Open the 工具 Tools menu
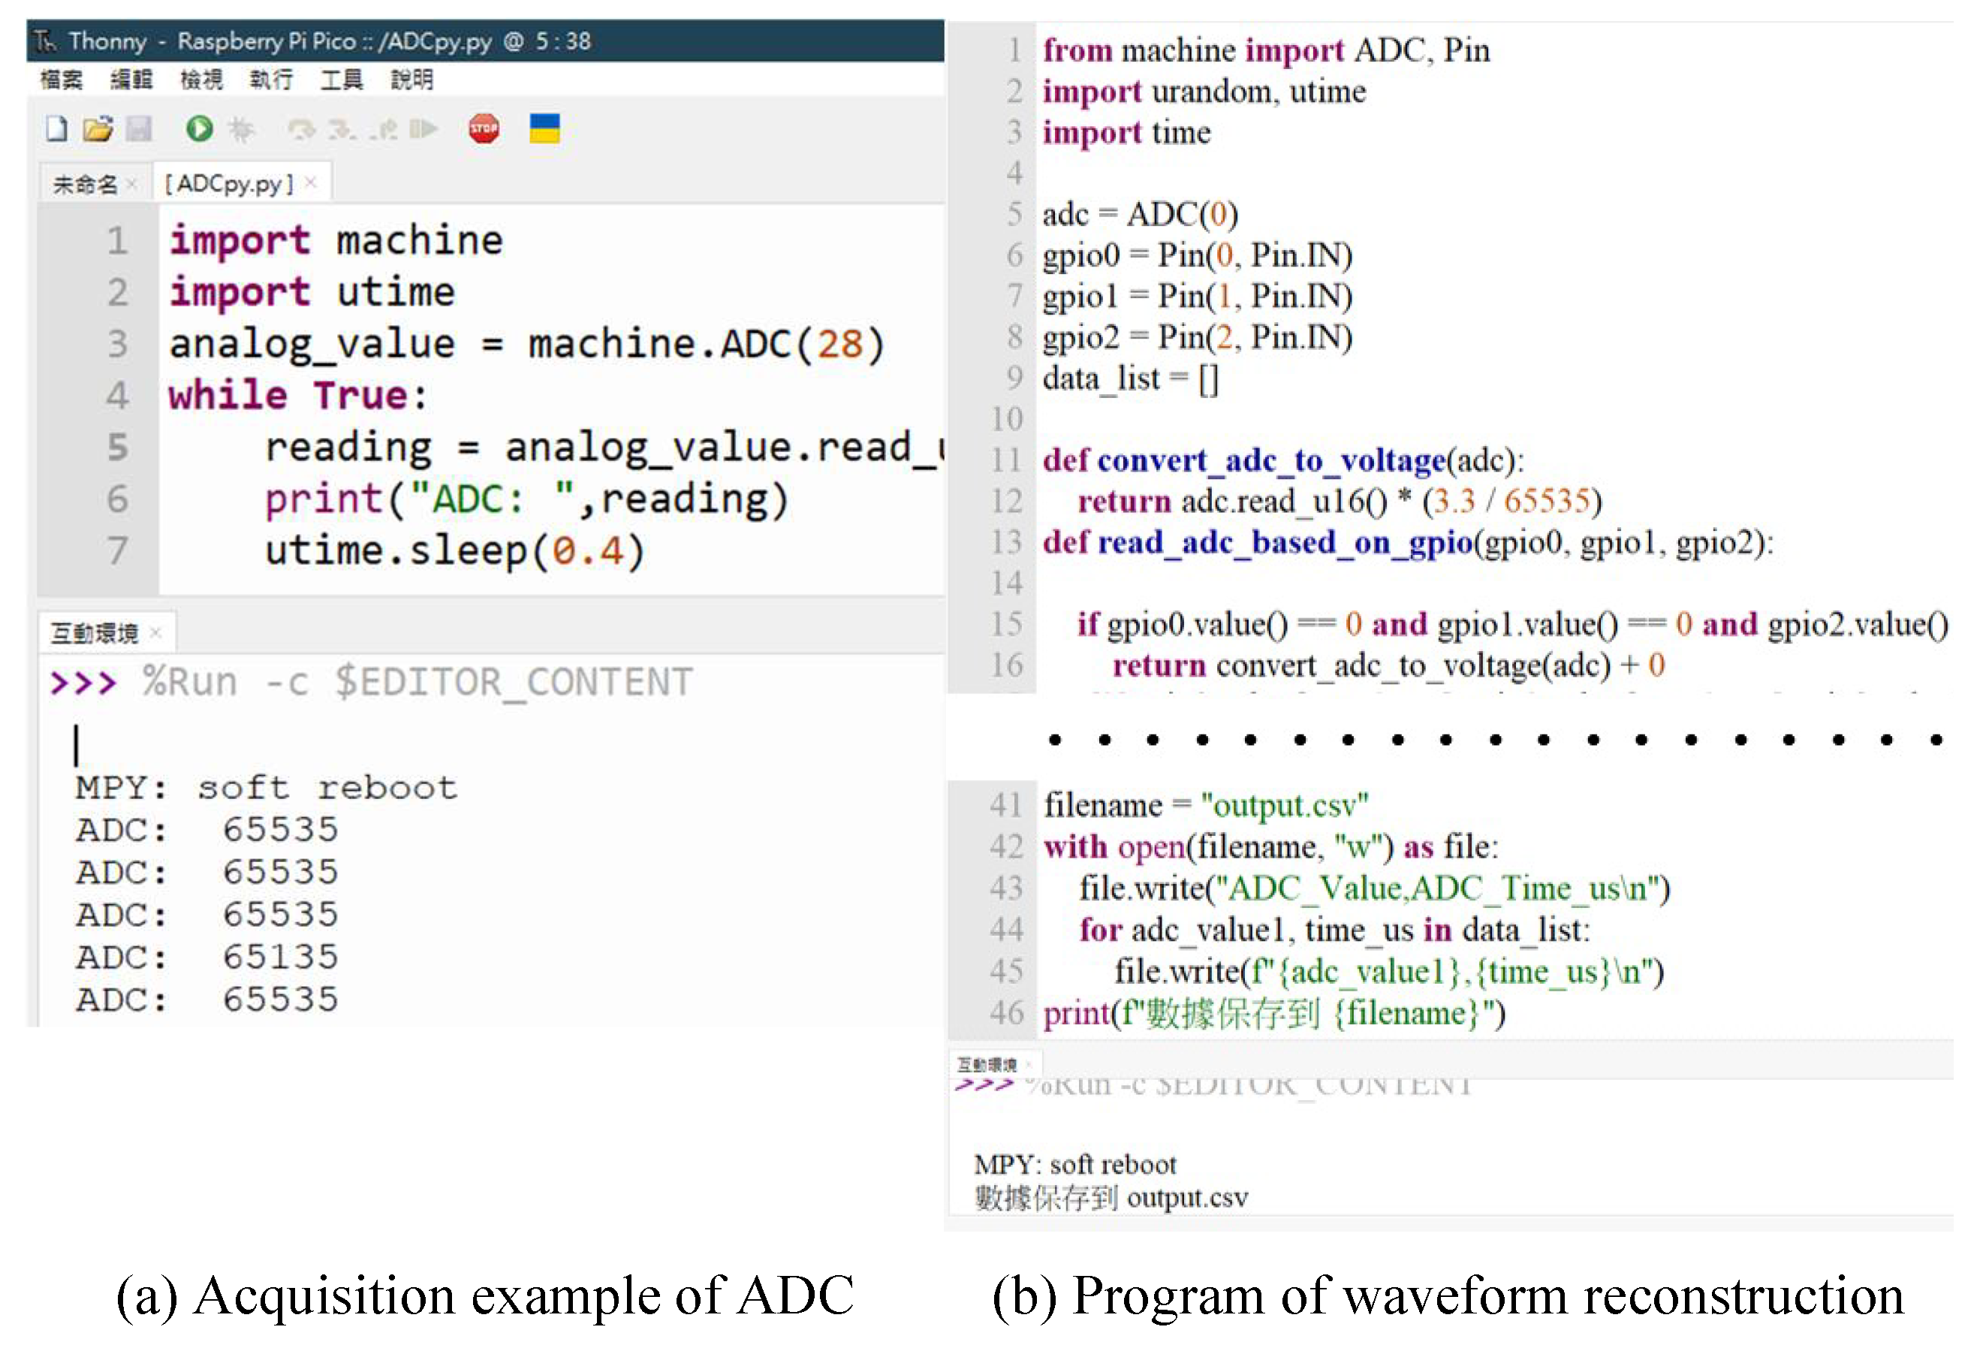This screenshot has width=1986, height=1345. tap(341, 80)
